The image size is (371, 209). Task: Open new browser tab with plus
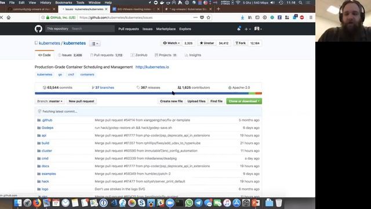219,9
